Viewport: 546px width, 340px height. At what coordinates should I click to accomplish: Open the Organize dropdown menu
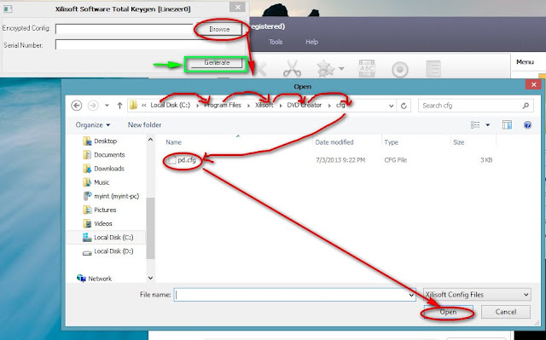[93, 124]
